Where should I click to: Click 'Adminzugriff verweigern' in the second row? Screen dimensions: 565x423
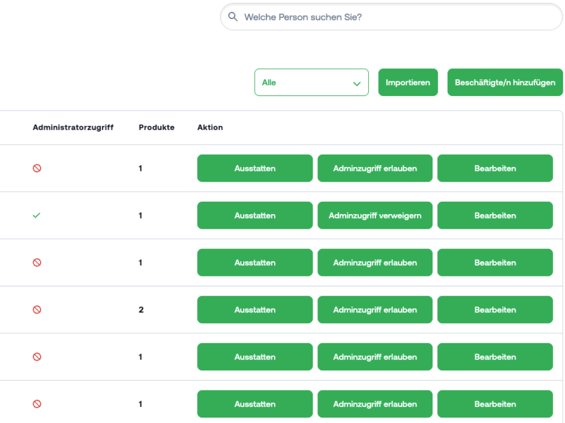[x=375, y=215]
